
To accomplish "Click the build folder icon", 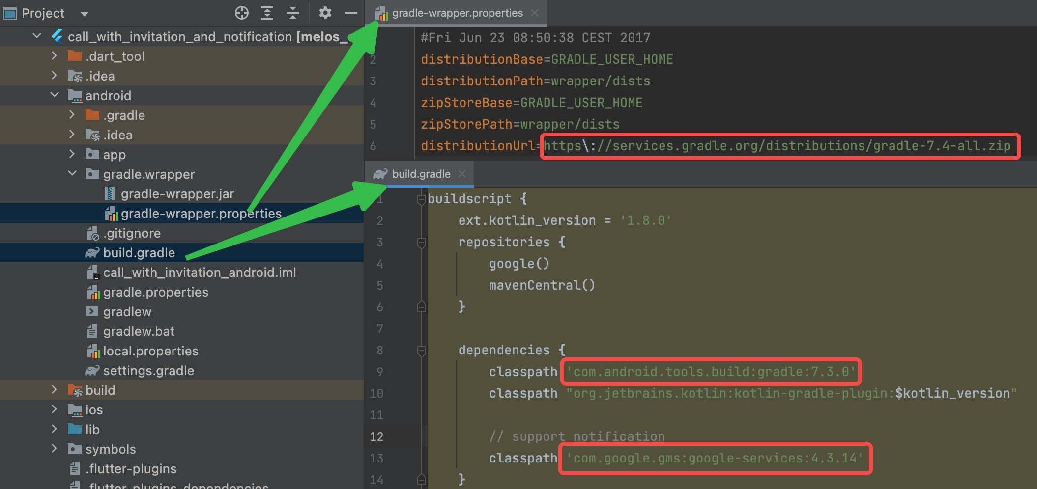I will coord(75,390).
